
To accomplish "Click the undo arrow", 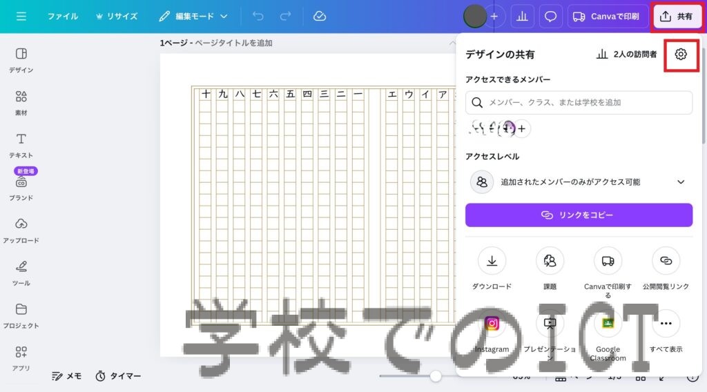I will (258, 16).
